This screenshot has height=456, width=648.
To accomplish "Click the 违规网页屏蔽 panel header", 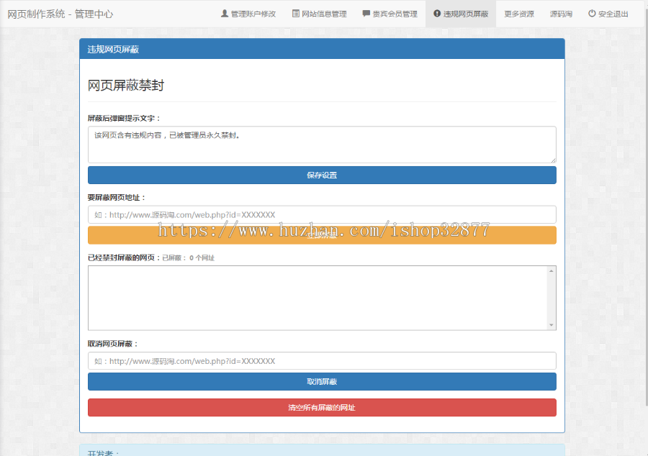I will pyautogui.click(x=322, y=49).
